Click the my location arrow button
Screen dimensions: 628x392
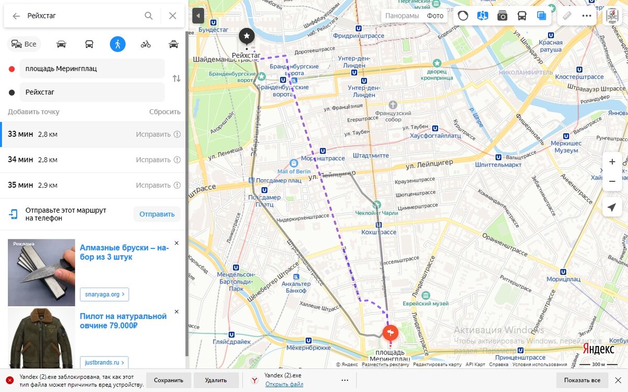tap(611, 207)
